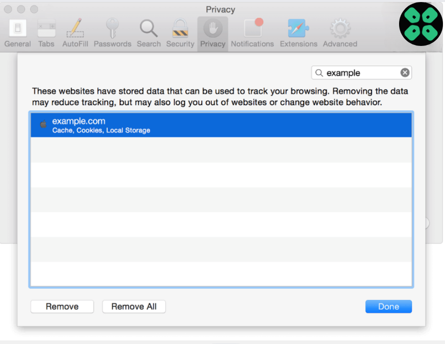Click the Privacy hand icon
The height and width of the screenshot is (344, 445).
(x=213, y=29)
